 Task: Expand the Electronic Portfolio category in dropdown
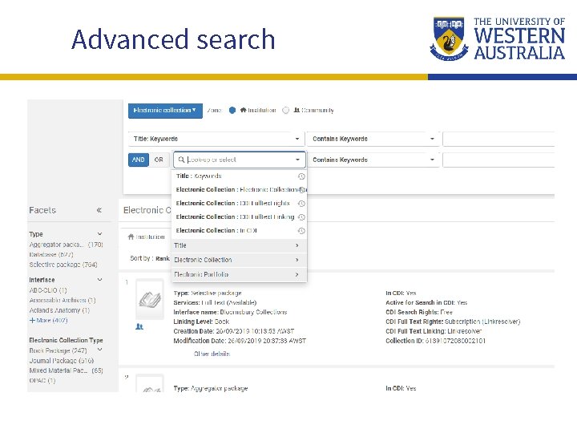[239, 275]
